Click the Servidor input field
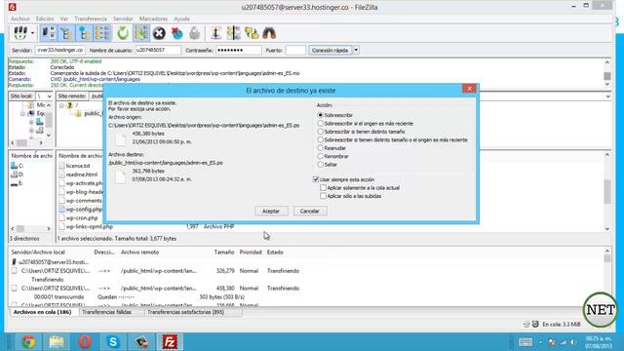The image size is (624, 351). pyautogui.click(x=59, y=50)
